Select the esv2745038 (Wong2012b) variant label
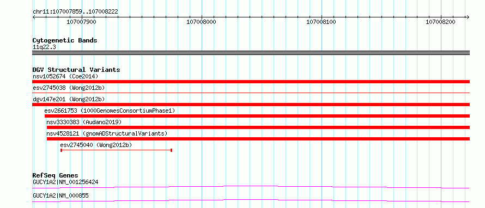485x208 pixels. coord(69,88)
